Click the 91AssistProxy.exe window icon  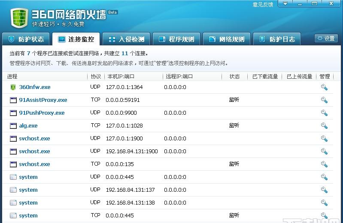click(x=13, y=100)
